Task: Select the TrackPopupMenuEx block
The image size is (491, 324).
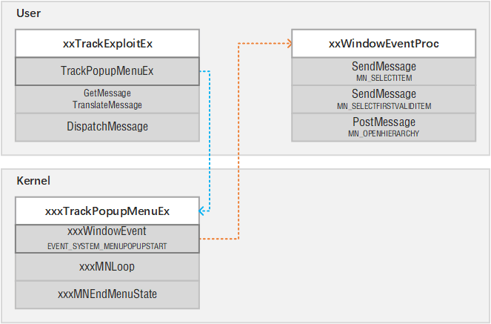Action: (107, 71)
